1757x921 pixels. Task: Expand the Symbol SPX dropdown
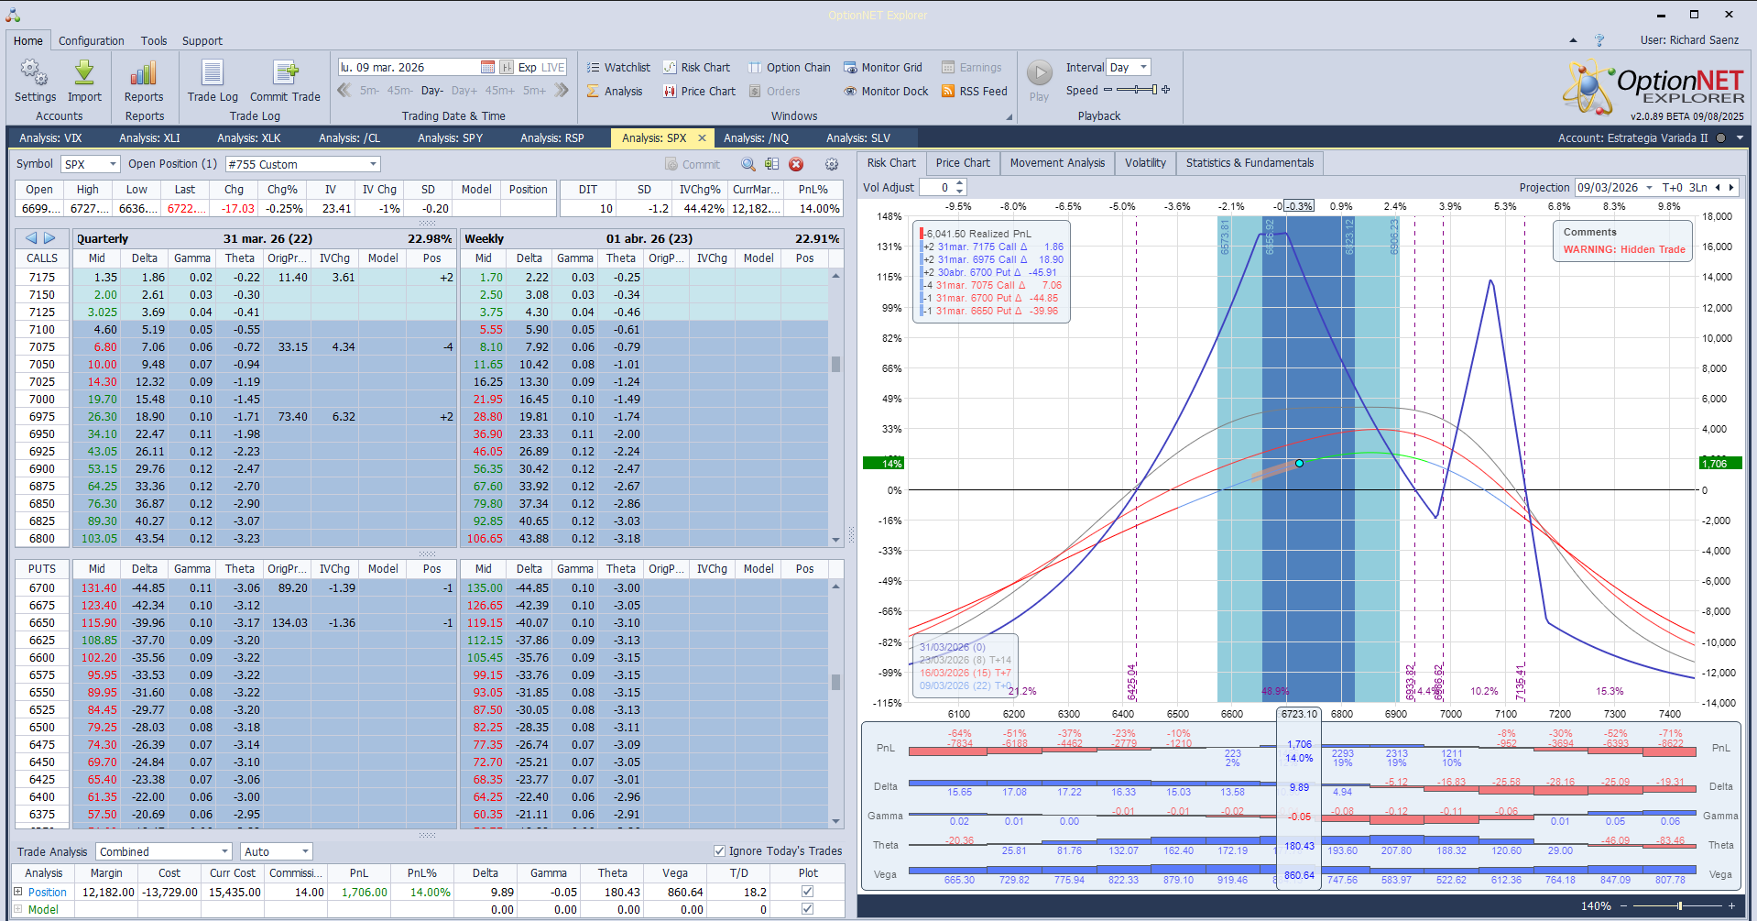tap(114, 165)
